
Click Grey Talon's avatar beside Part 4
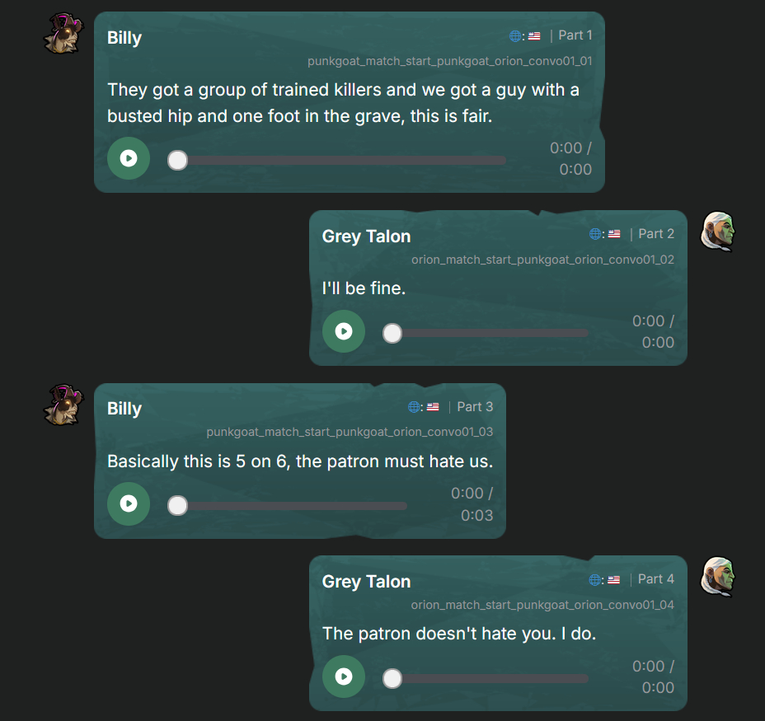718,577
